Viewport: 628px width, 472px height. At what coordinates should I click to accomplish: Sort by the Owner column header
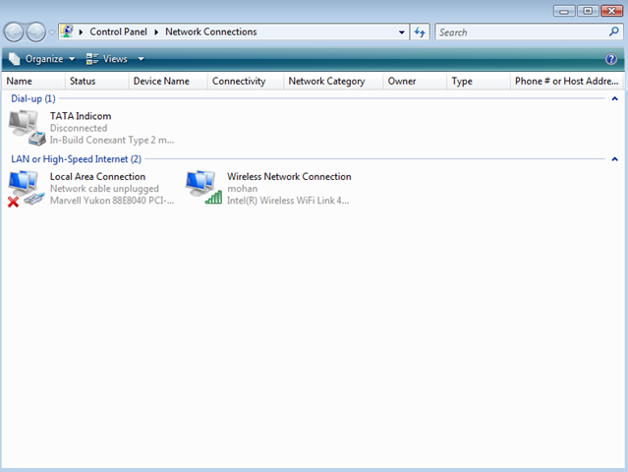click(416, 81)
